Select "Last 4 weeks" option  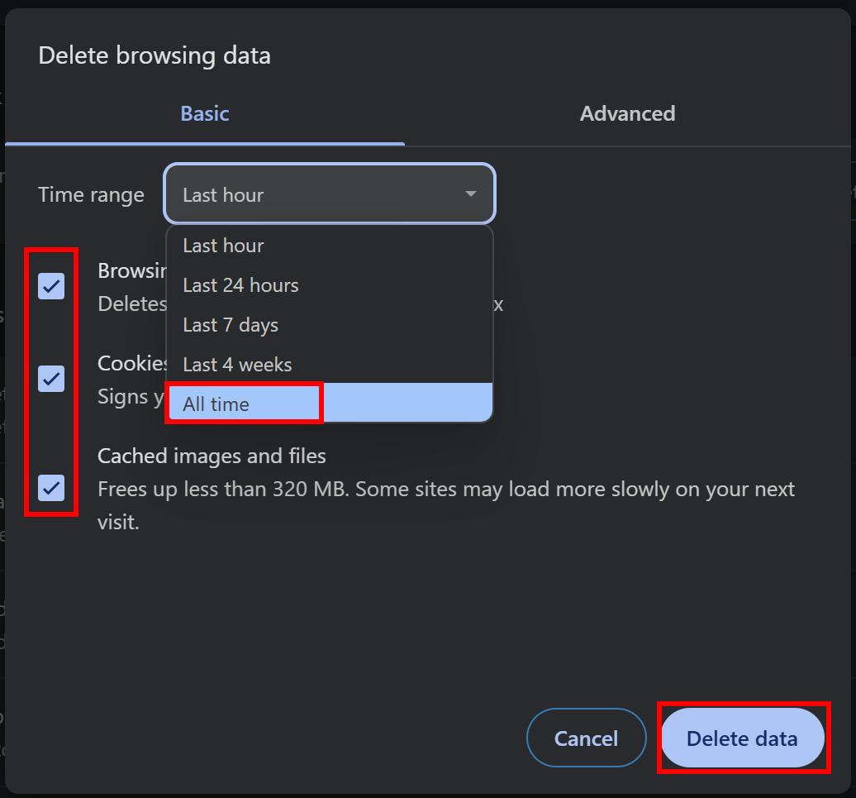click(237, 365)
